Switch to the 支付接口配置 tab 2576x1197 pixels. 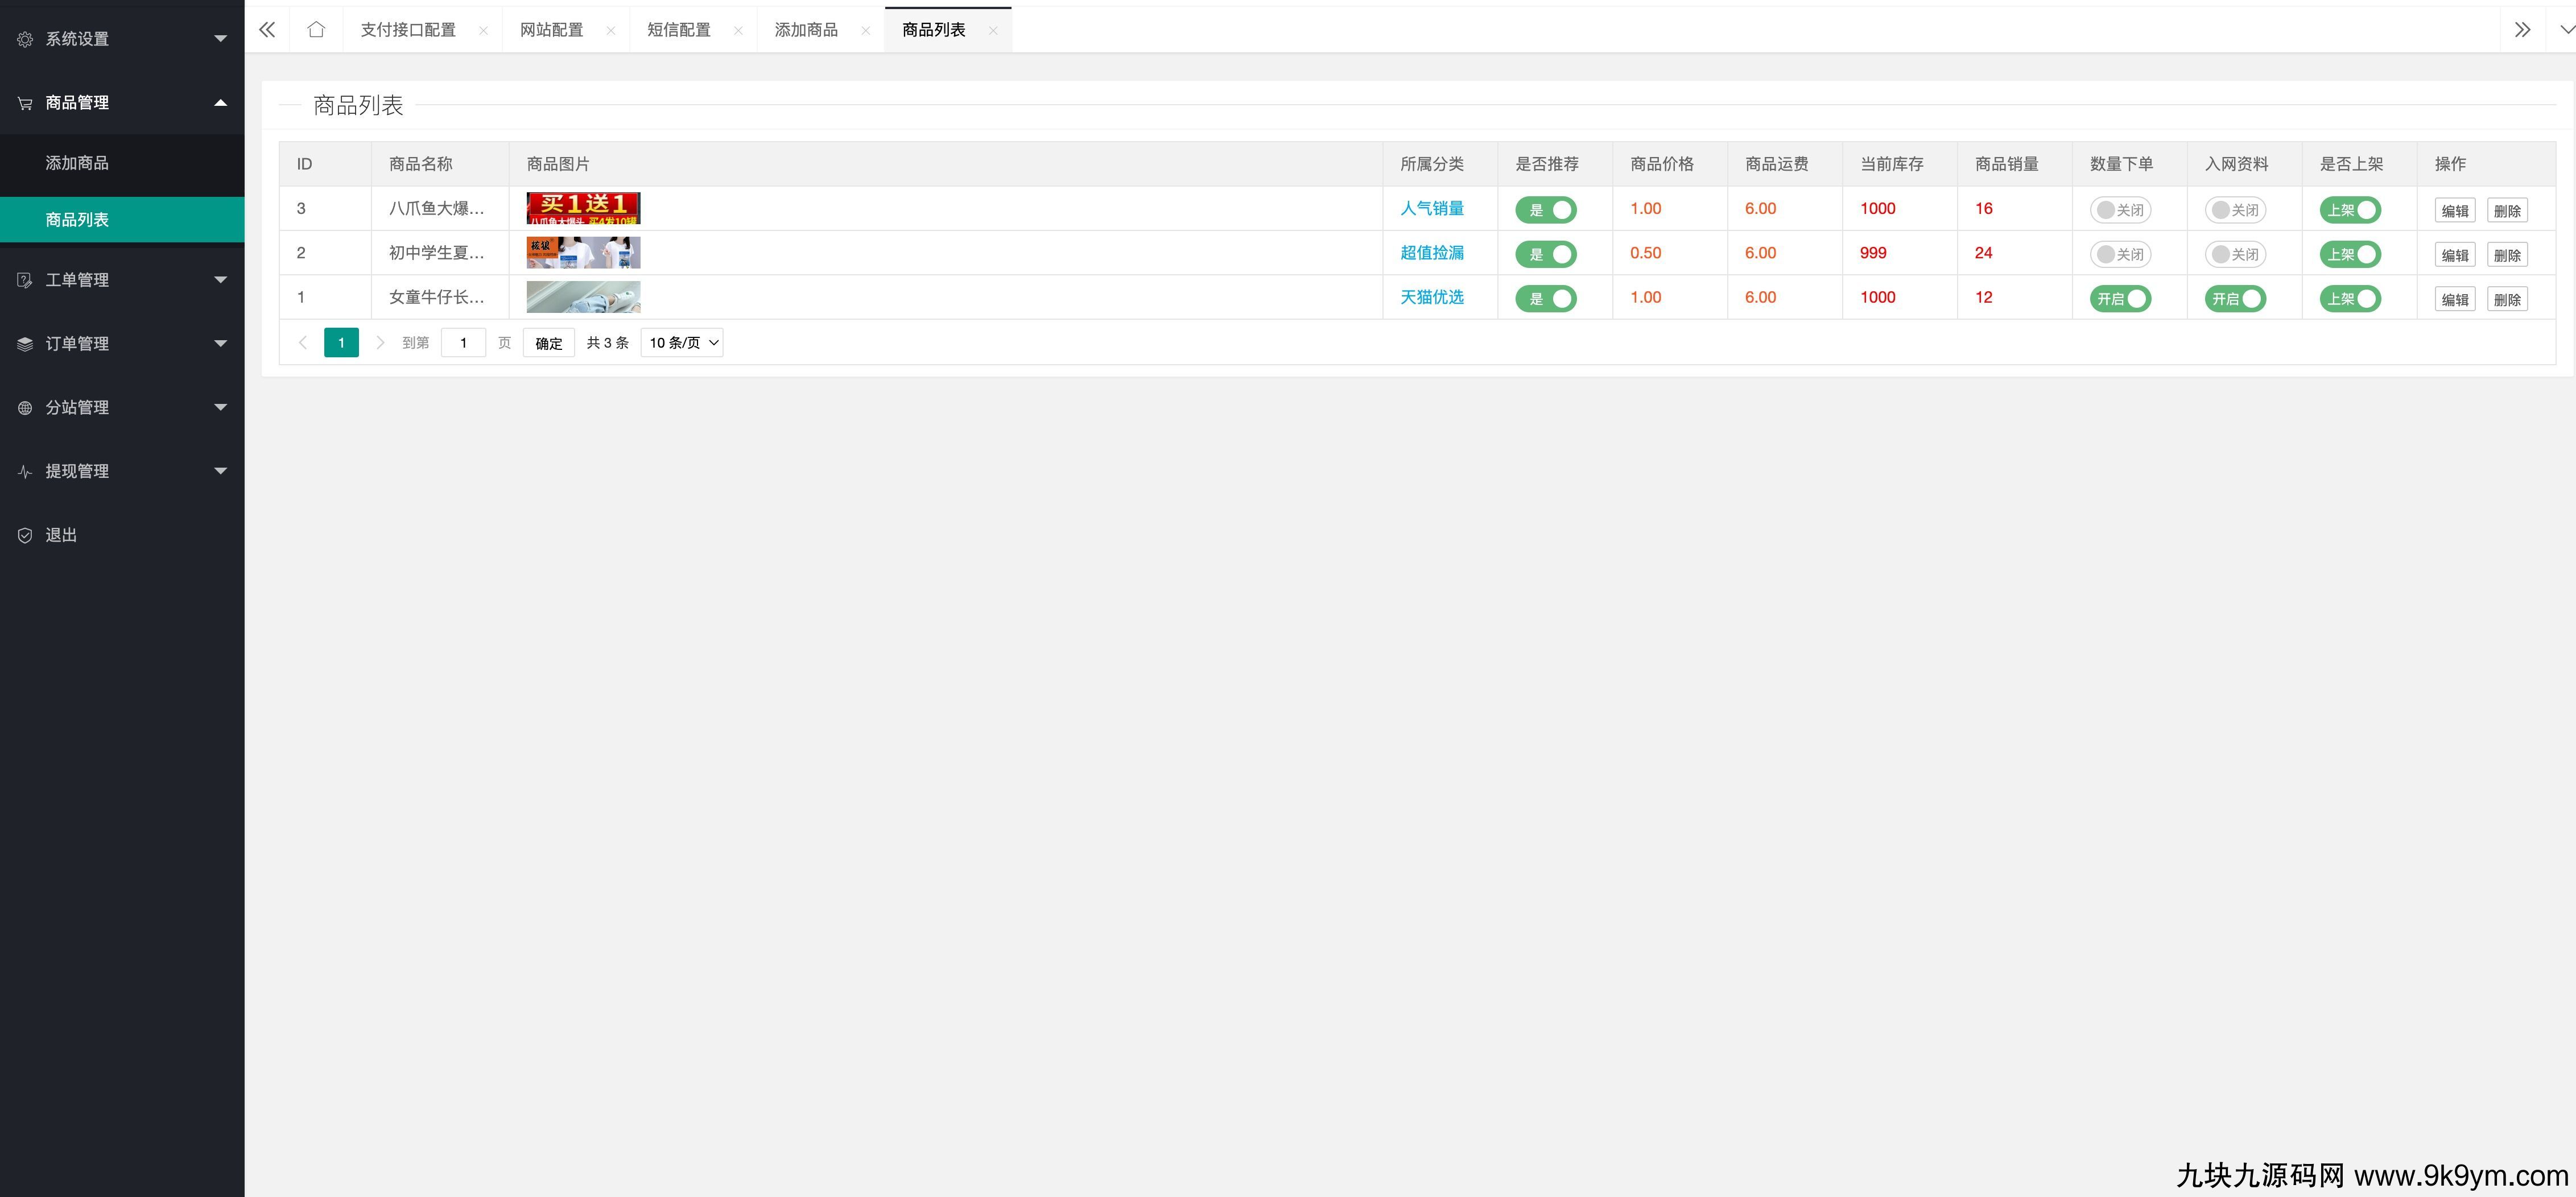[408, 30]
